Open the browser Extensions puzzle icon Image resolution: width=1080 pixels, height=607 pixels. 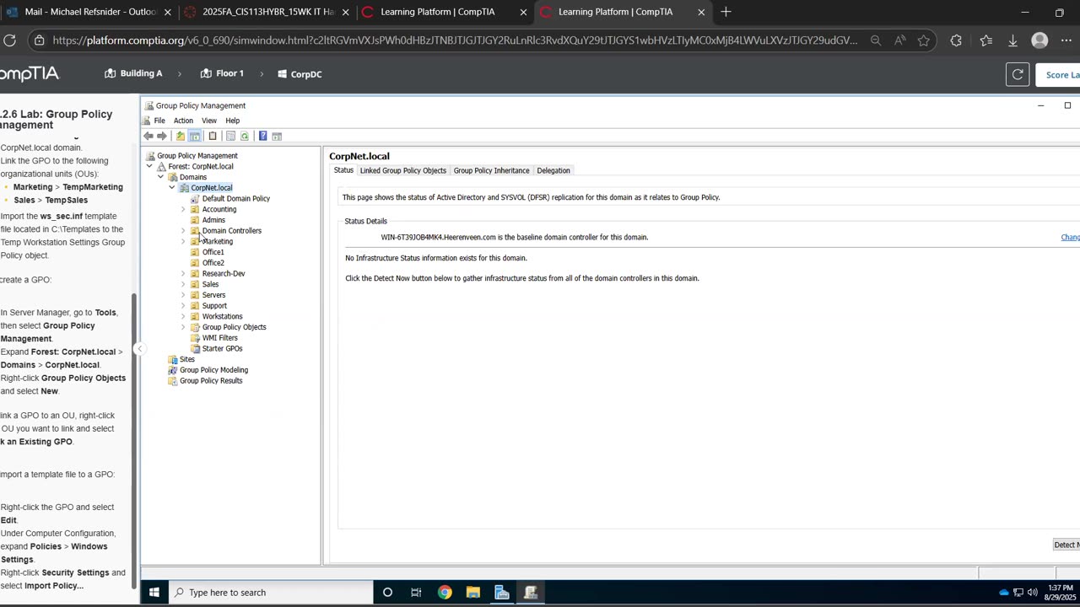[956, 40]
